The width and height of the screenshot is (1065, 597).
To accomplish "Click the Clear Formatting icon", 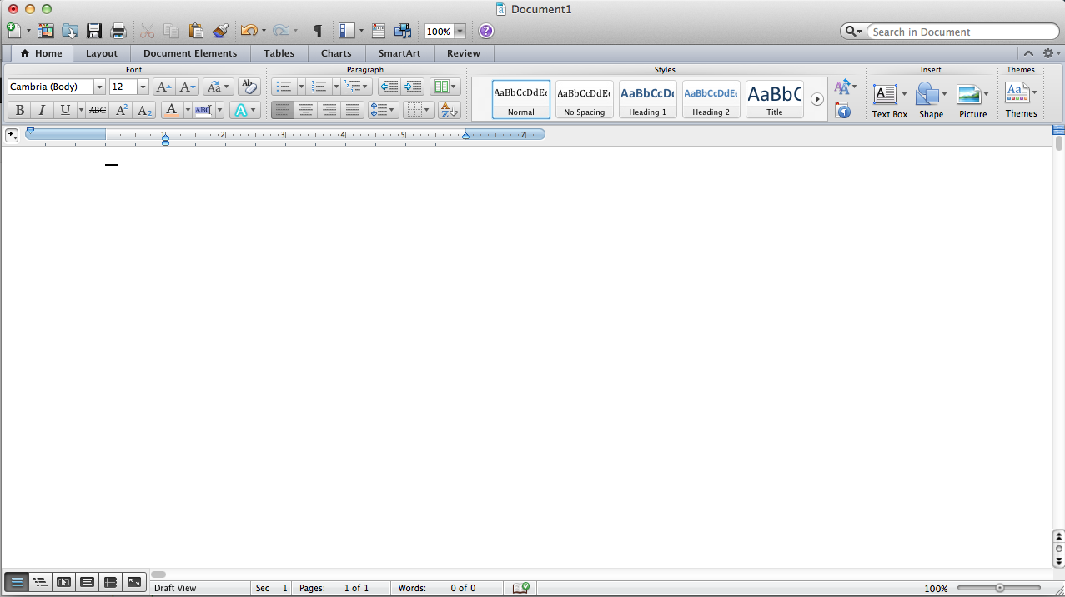I will [248, 87].
